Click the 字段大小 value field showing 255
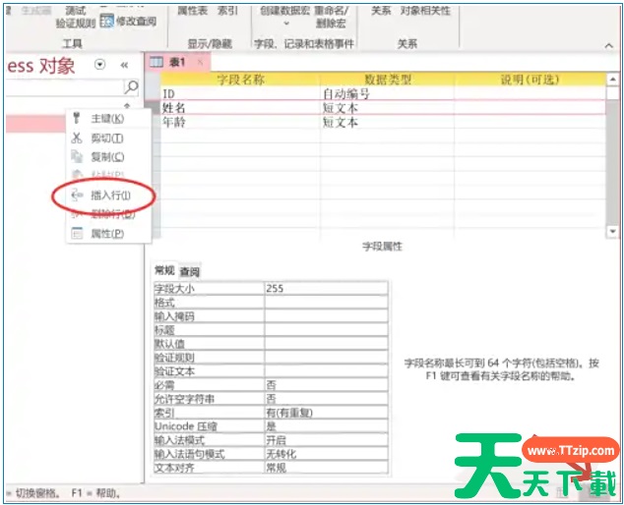This screenshot has height=505, width=624. point(325,289)
